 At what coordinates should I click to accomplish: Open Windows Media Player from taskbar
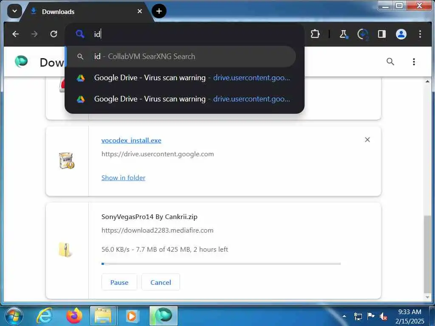(x=132, y=316)
